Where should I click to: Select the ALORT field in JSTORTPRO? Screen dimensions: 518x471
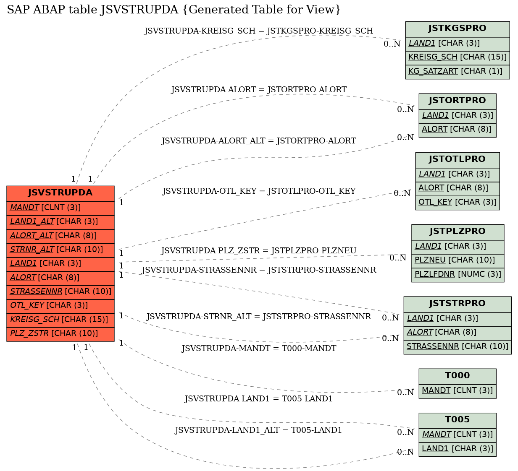458,130
